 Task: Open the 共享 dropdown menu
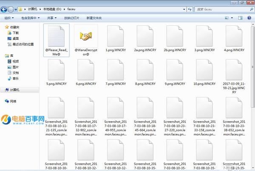point(51,18)
